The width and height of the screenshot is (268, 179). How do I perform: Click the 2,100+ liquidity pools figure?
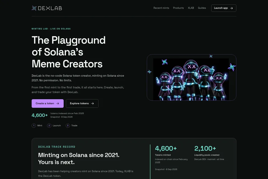(x=205, y=148)
